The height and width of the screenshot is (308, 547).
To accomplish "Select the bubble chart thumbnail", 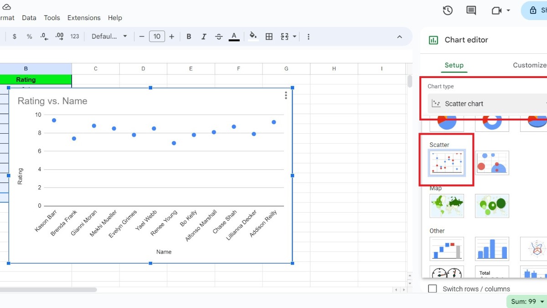I will pos(492,162).
